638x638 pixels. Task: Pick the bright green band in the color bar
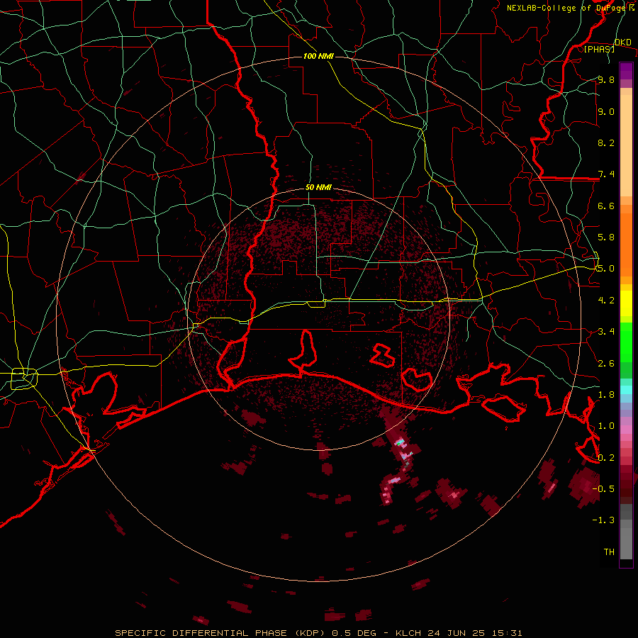point(626,342)
